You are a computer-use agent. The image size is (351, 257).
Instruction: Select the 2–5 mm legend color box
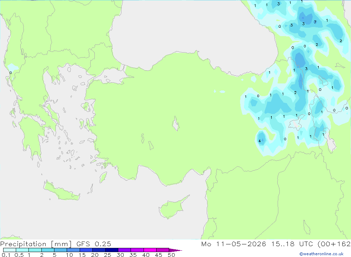48,250
